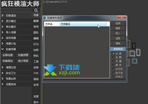Open the 相机 category tab

click(x=36, y=56)
